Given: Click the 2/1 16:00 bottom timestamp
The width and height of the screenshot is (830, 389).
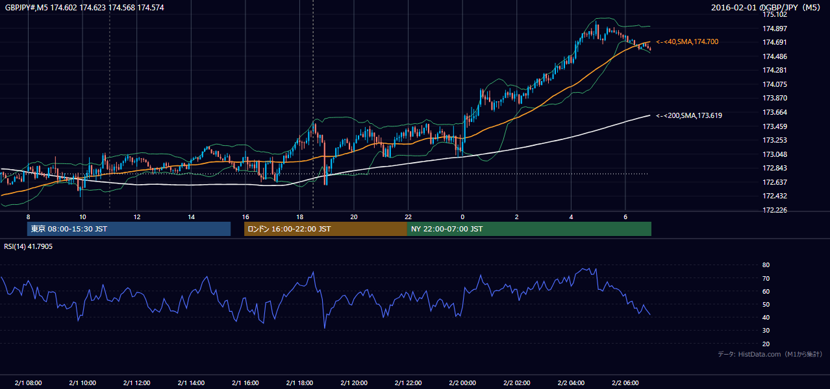Looking at the screenshot, I should tap(245, 383).
